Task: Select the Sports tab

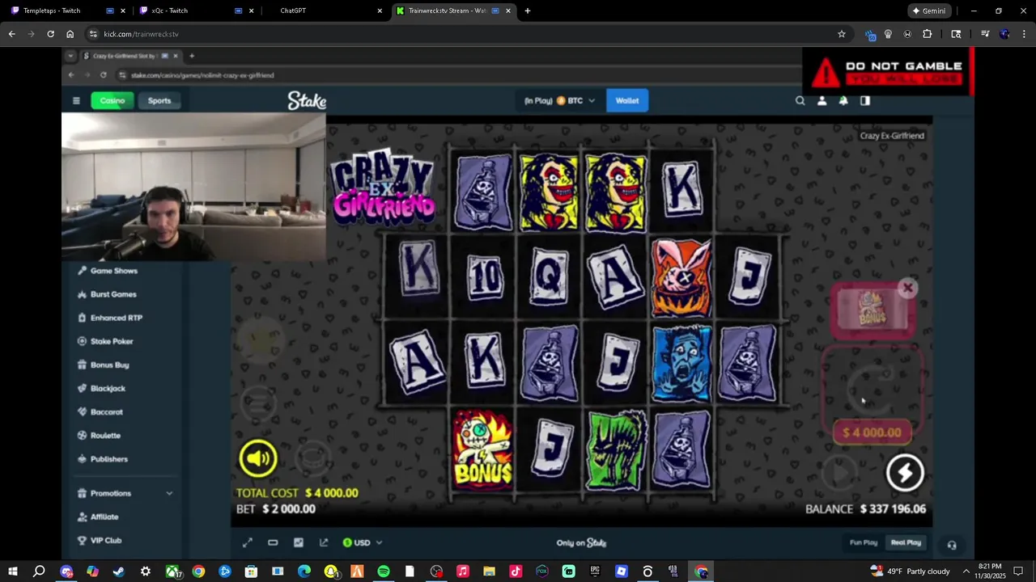Action: click(x=159, y=101)
